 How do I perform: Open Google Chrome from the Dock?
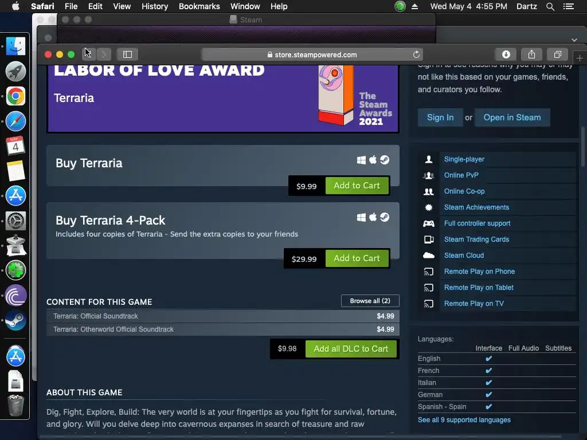tap(15, 96)
